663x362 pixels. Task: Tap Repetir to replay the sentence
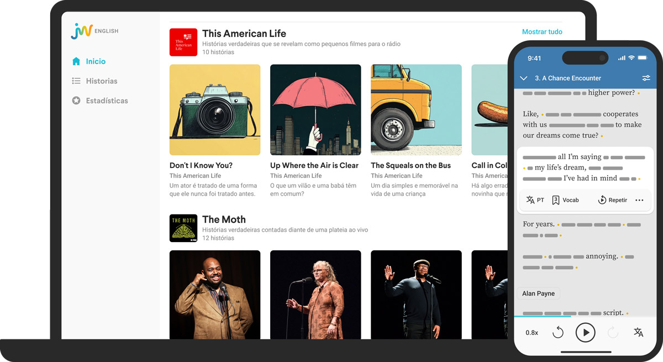pos(612,200)
